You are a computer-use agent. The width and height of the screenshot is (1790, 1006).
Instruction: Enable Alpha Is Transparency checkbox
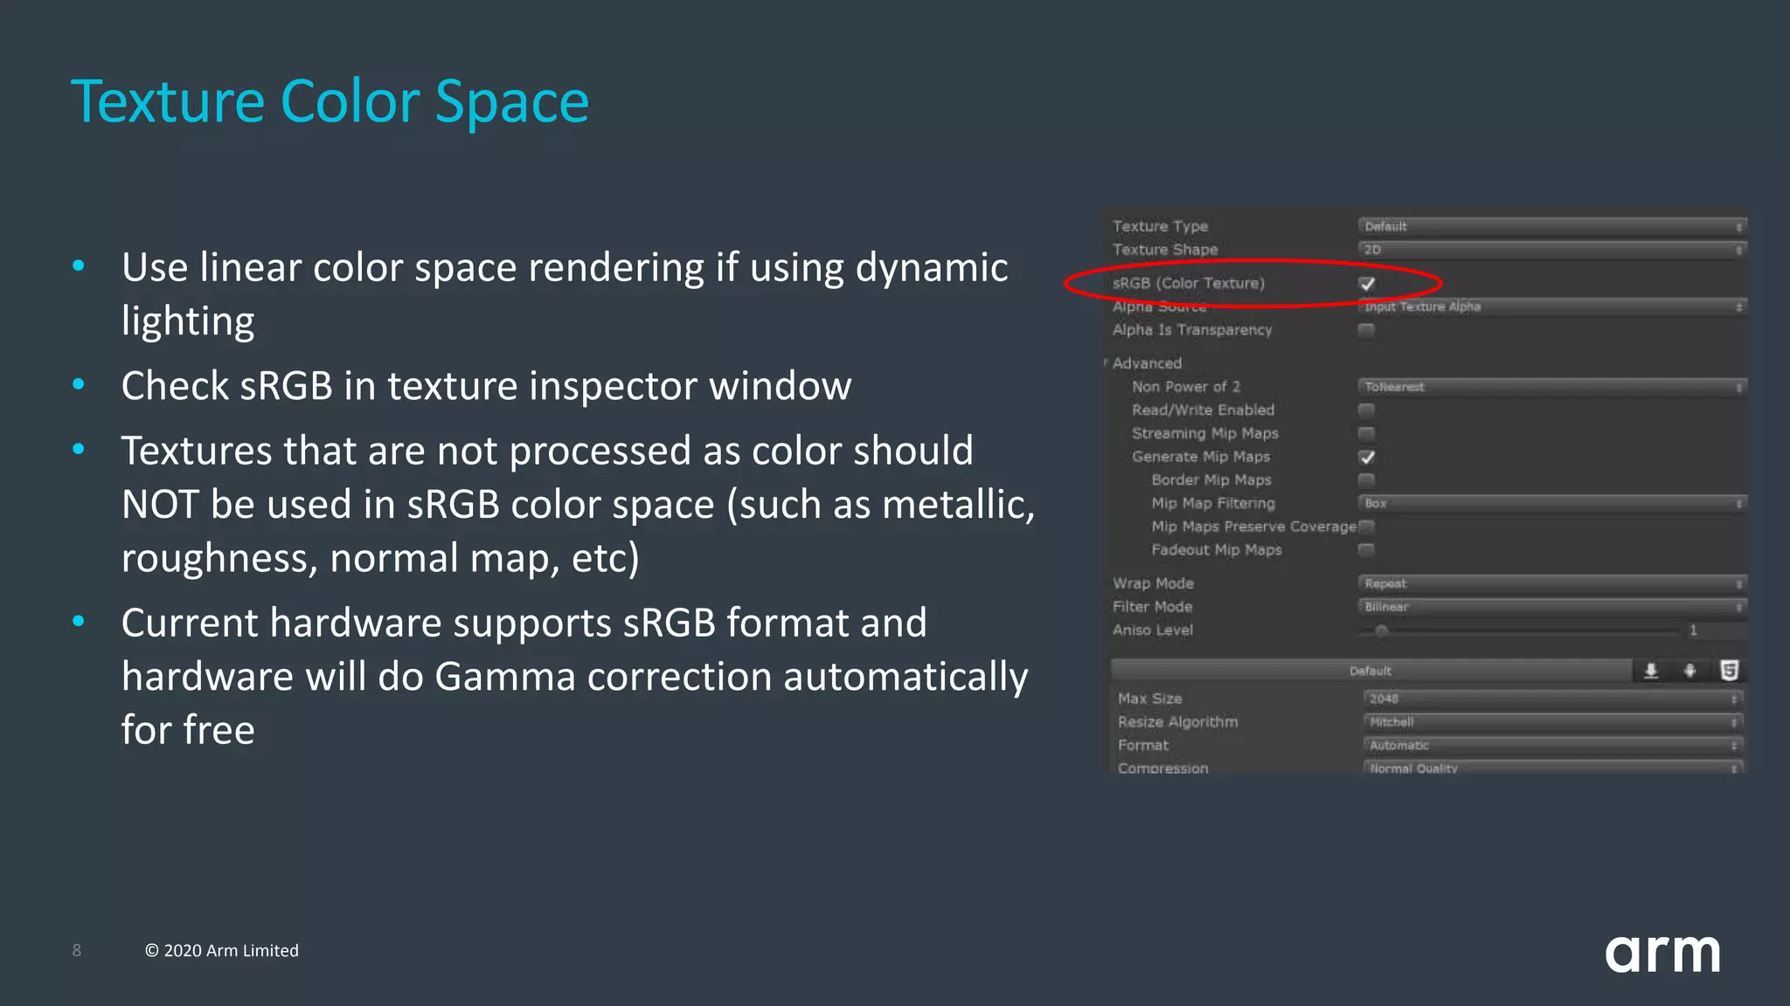pos(1366,330)
